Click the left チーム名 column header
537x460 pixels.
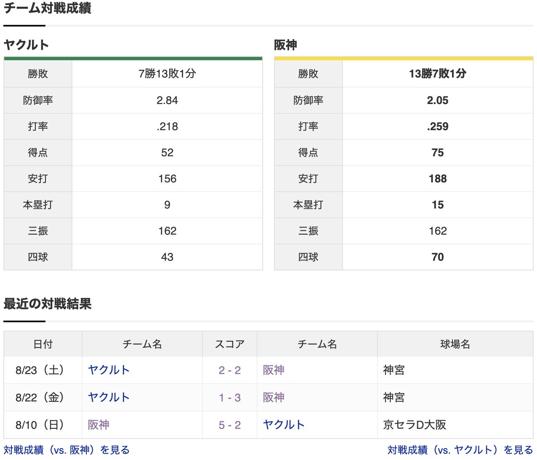coord(142,344)
